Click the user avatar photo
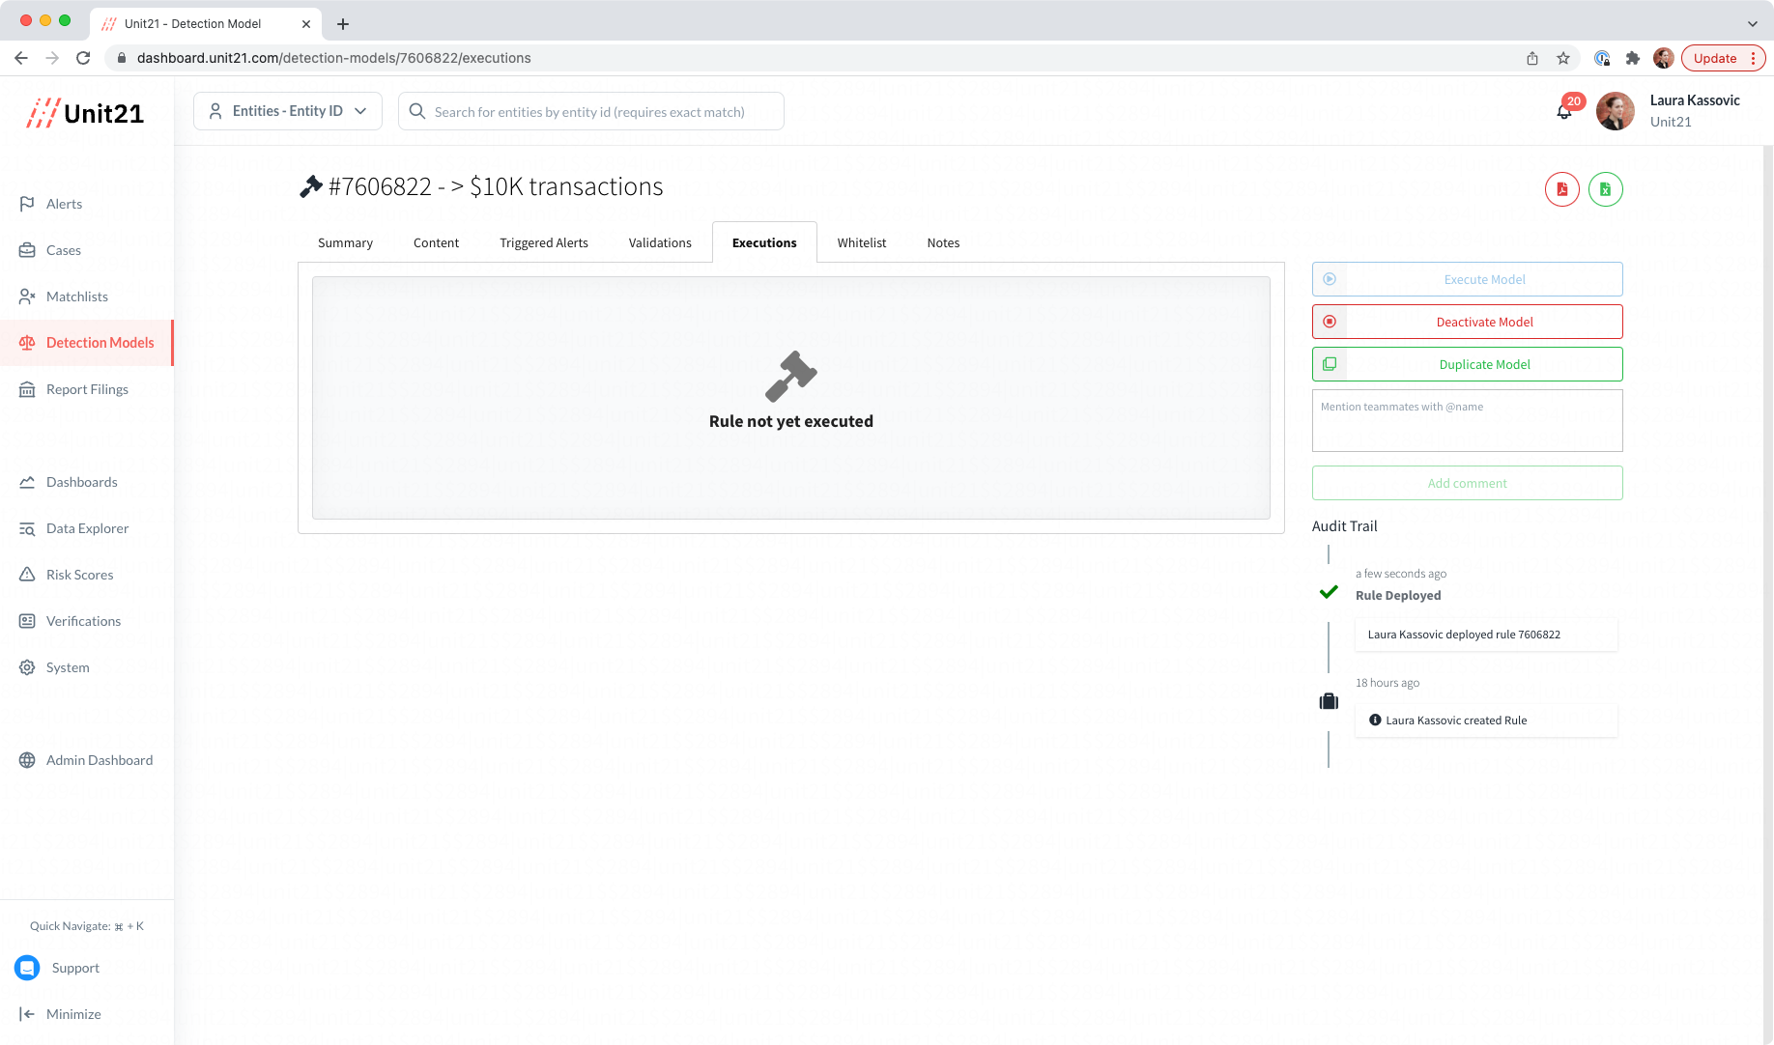Image resolution: width=1774 pixels, height=1045 pixels. pyautogui.click(x=1616, y=111)
